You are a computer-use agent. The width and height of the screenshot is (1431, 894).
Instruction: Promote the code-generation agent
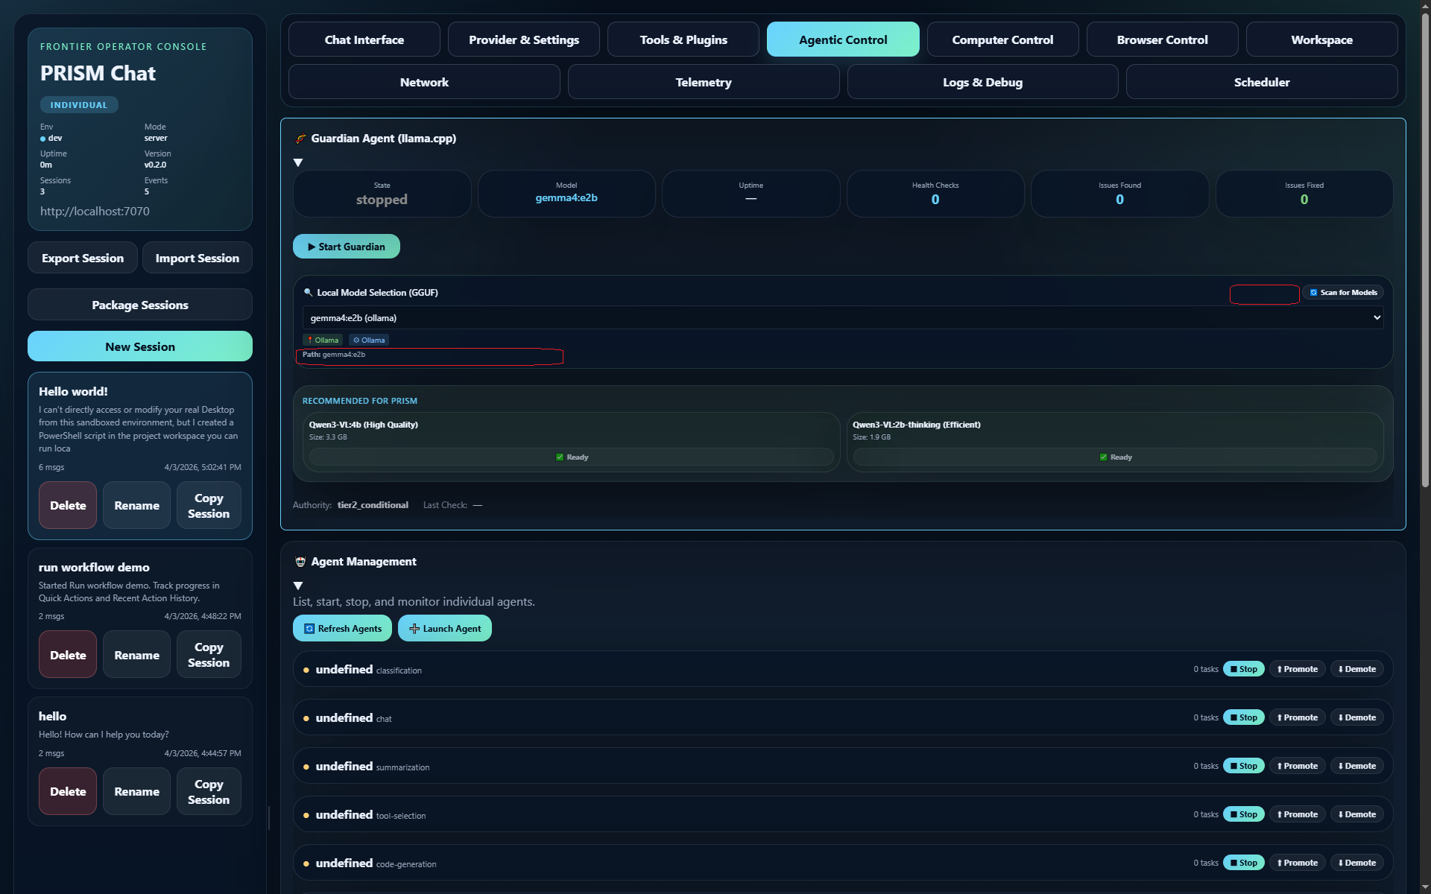coord(1298,863)
